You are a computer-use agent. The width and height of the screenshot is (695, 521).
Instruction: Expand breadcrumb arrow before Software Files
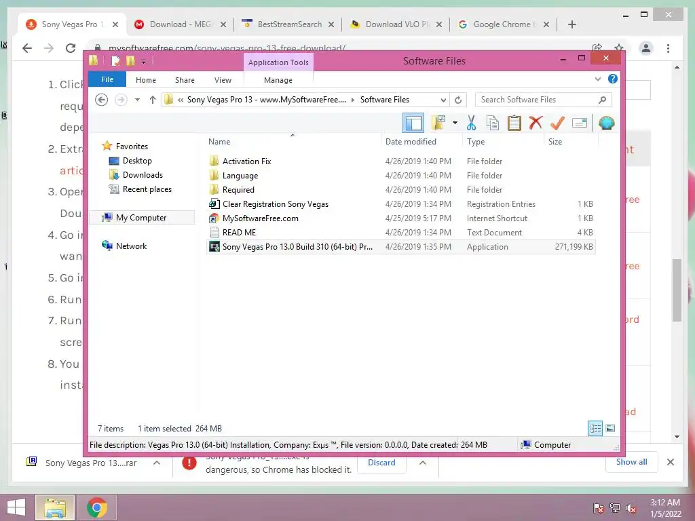[x=353, y=100]
